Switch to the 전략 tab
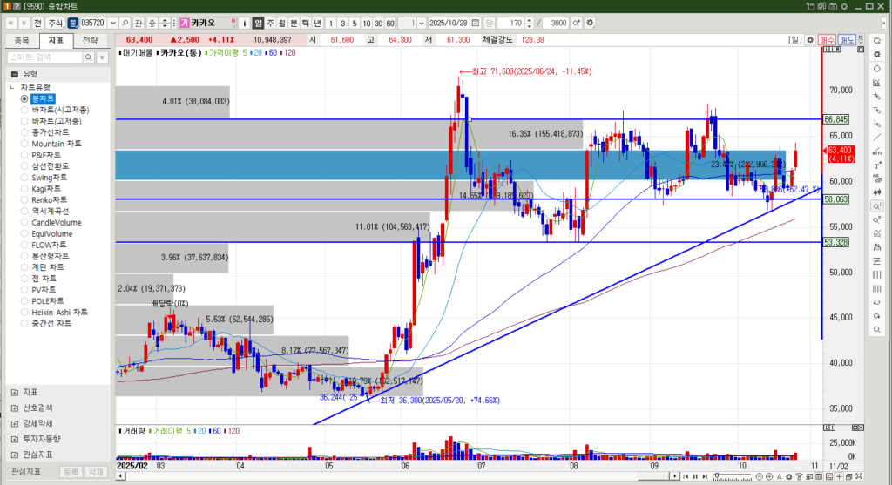The width and height of the screenshot is (892, 485). pos(90,40)
